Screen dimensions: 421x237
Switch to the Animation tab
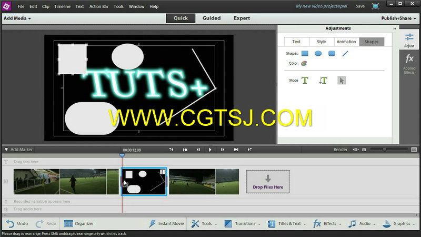click(x=346, y=42)
